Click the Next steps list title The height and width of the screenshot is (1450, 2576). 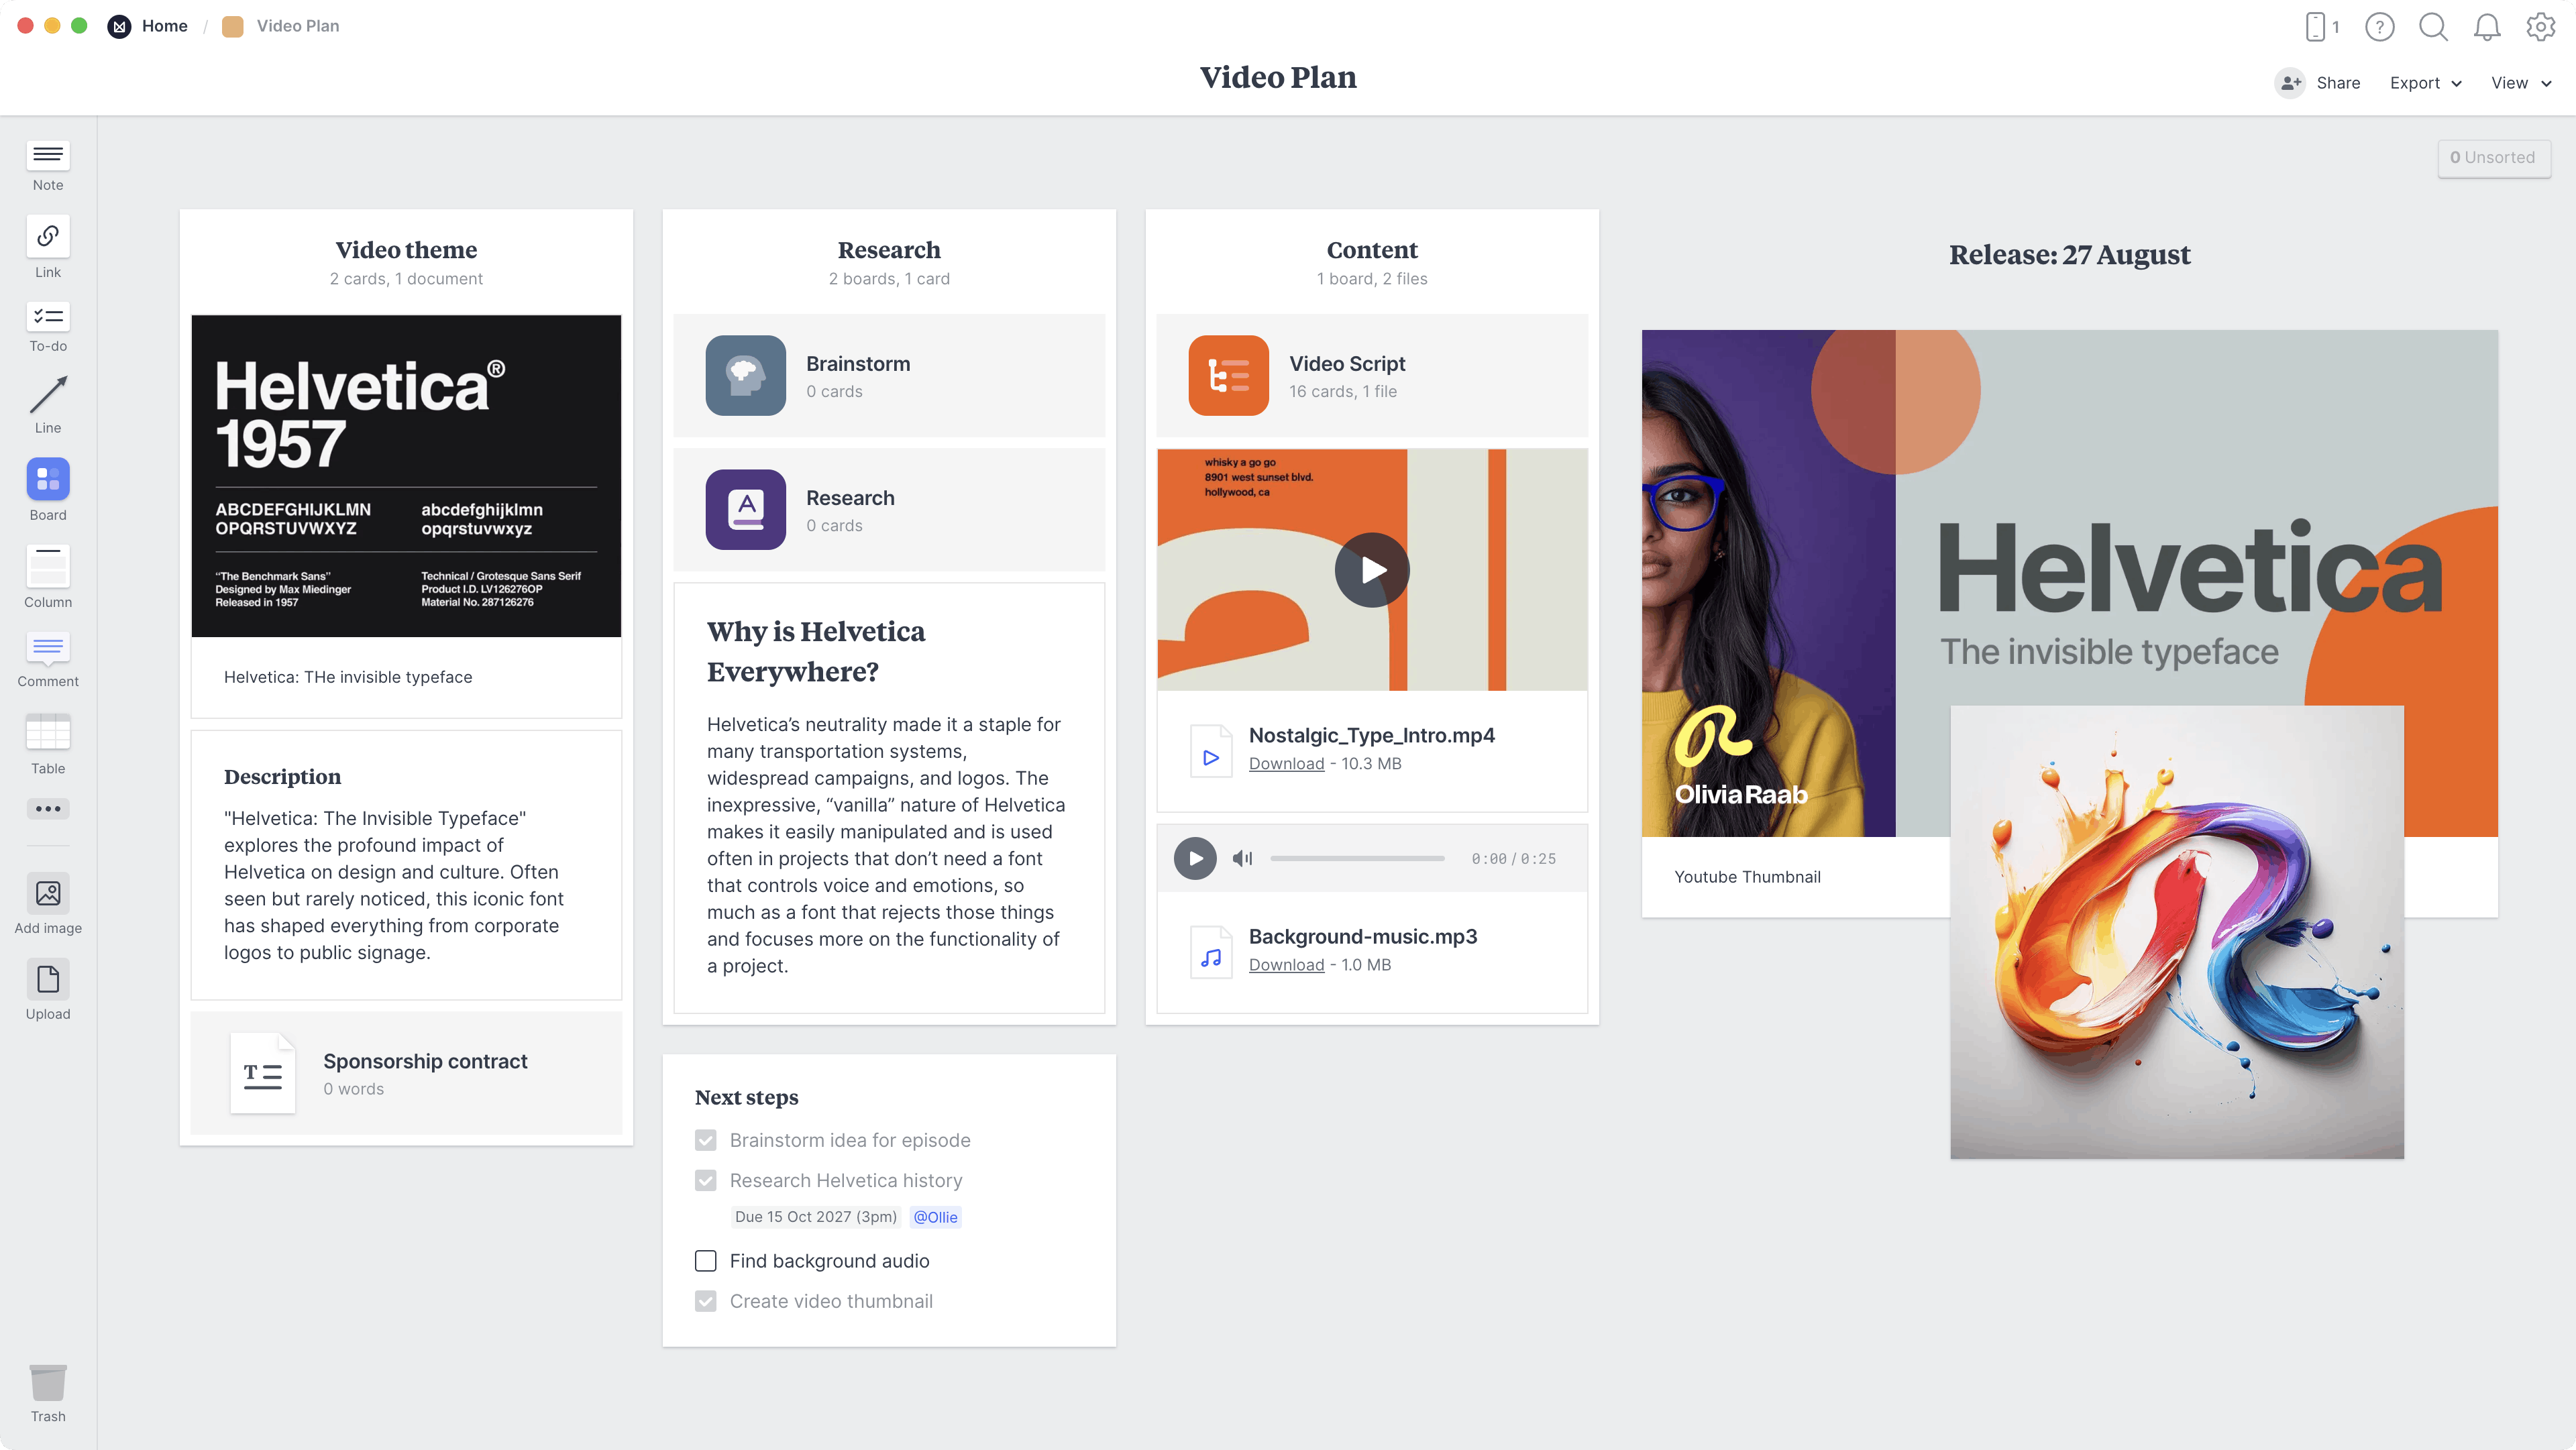pyautogui.click(x=746, y=1098)
